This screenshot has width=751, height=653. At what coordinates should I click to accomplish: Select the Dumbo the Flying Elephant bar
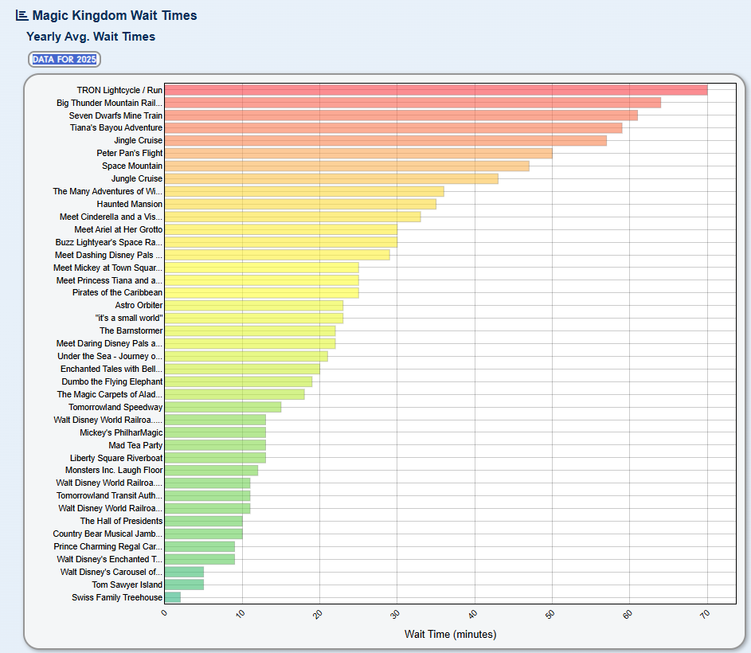[x=238, y=381]
